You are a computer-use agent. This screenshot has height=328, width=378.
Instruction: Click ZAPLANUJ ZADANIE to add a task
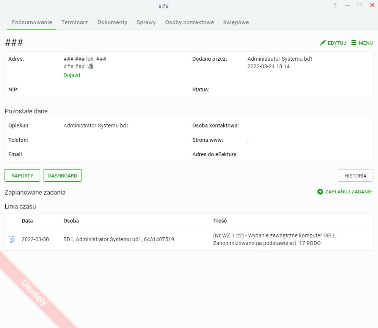coord(345,192)
